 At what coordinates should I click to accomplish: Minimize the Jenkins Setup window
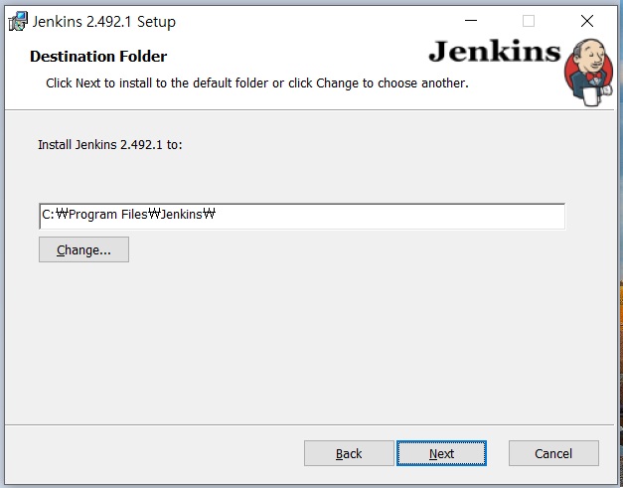click(471, 21)
